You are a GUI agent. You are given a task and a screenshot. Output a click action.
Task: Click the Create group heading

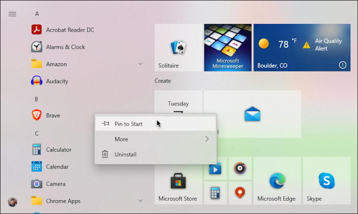(162, 81)
